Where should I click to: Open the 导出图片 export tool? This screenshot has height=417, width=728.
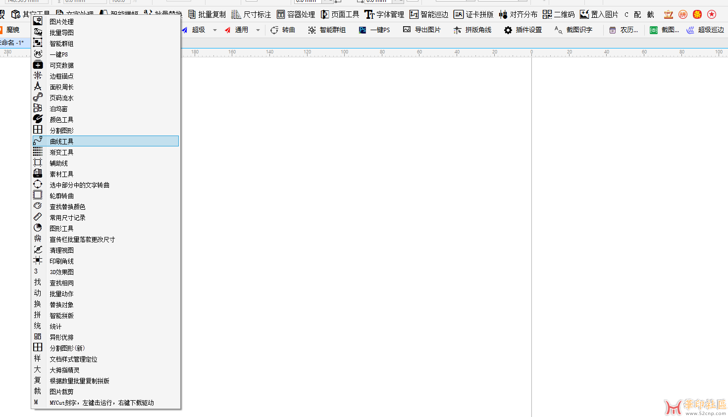point(407,30)
